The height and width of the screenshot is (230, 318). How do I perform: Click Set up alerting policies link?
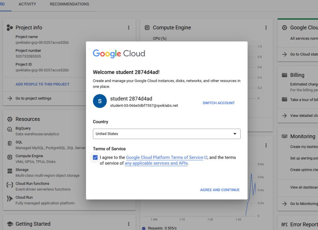tap(304, 158)
